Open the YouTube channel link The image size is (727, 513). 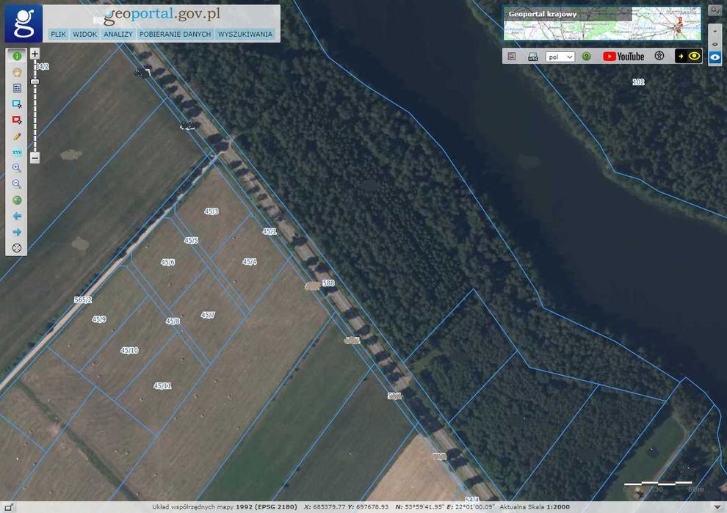[623, 57]
